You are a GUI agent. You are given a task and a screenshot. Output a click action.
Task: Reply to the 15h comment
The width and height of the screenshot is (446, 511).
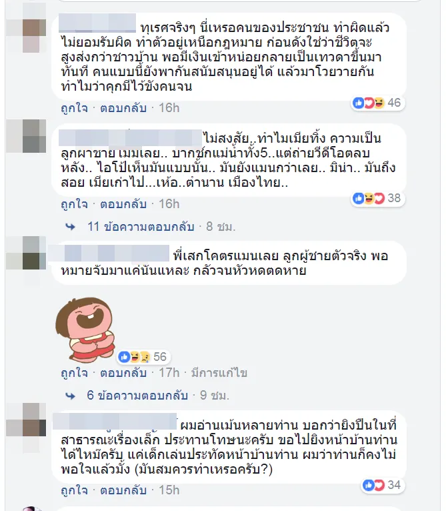123,490
